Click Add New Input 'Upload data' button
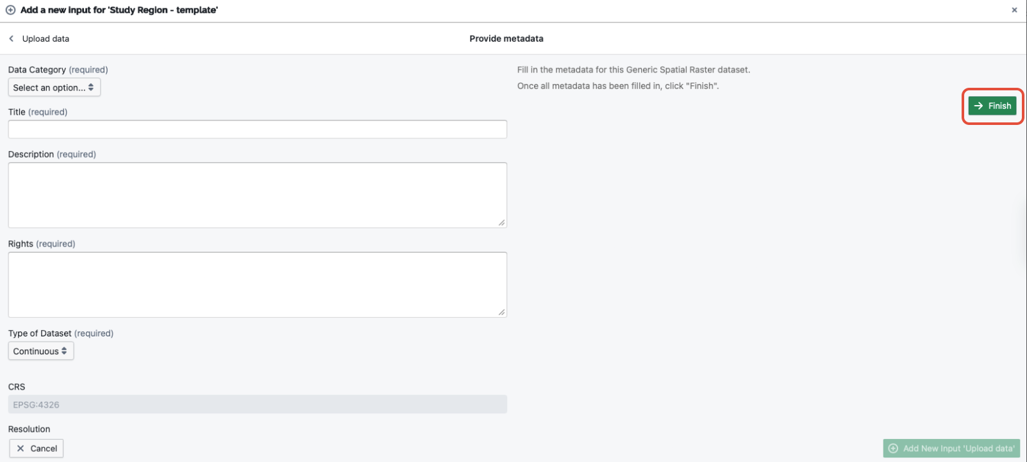The width and height of the screenshot is (1027, 462). [x=951, y=449]
